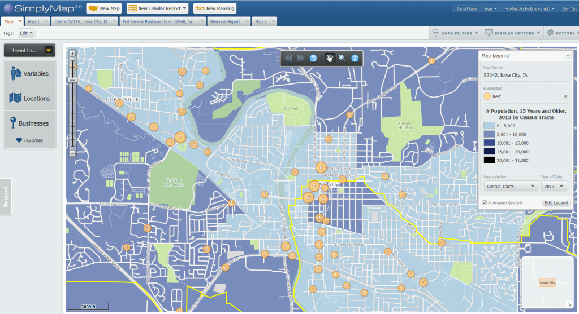Screen dimensions: 579x314
Task: Click the funnel Data Filters icon
Action: point(436,33)
